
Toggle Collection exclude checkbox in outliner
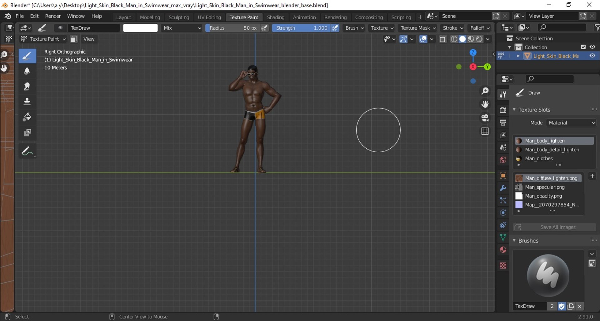coord(583,47)
